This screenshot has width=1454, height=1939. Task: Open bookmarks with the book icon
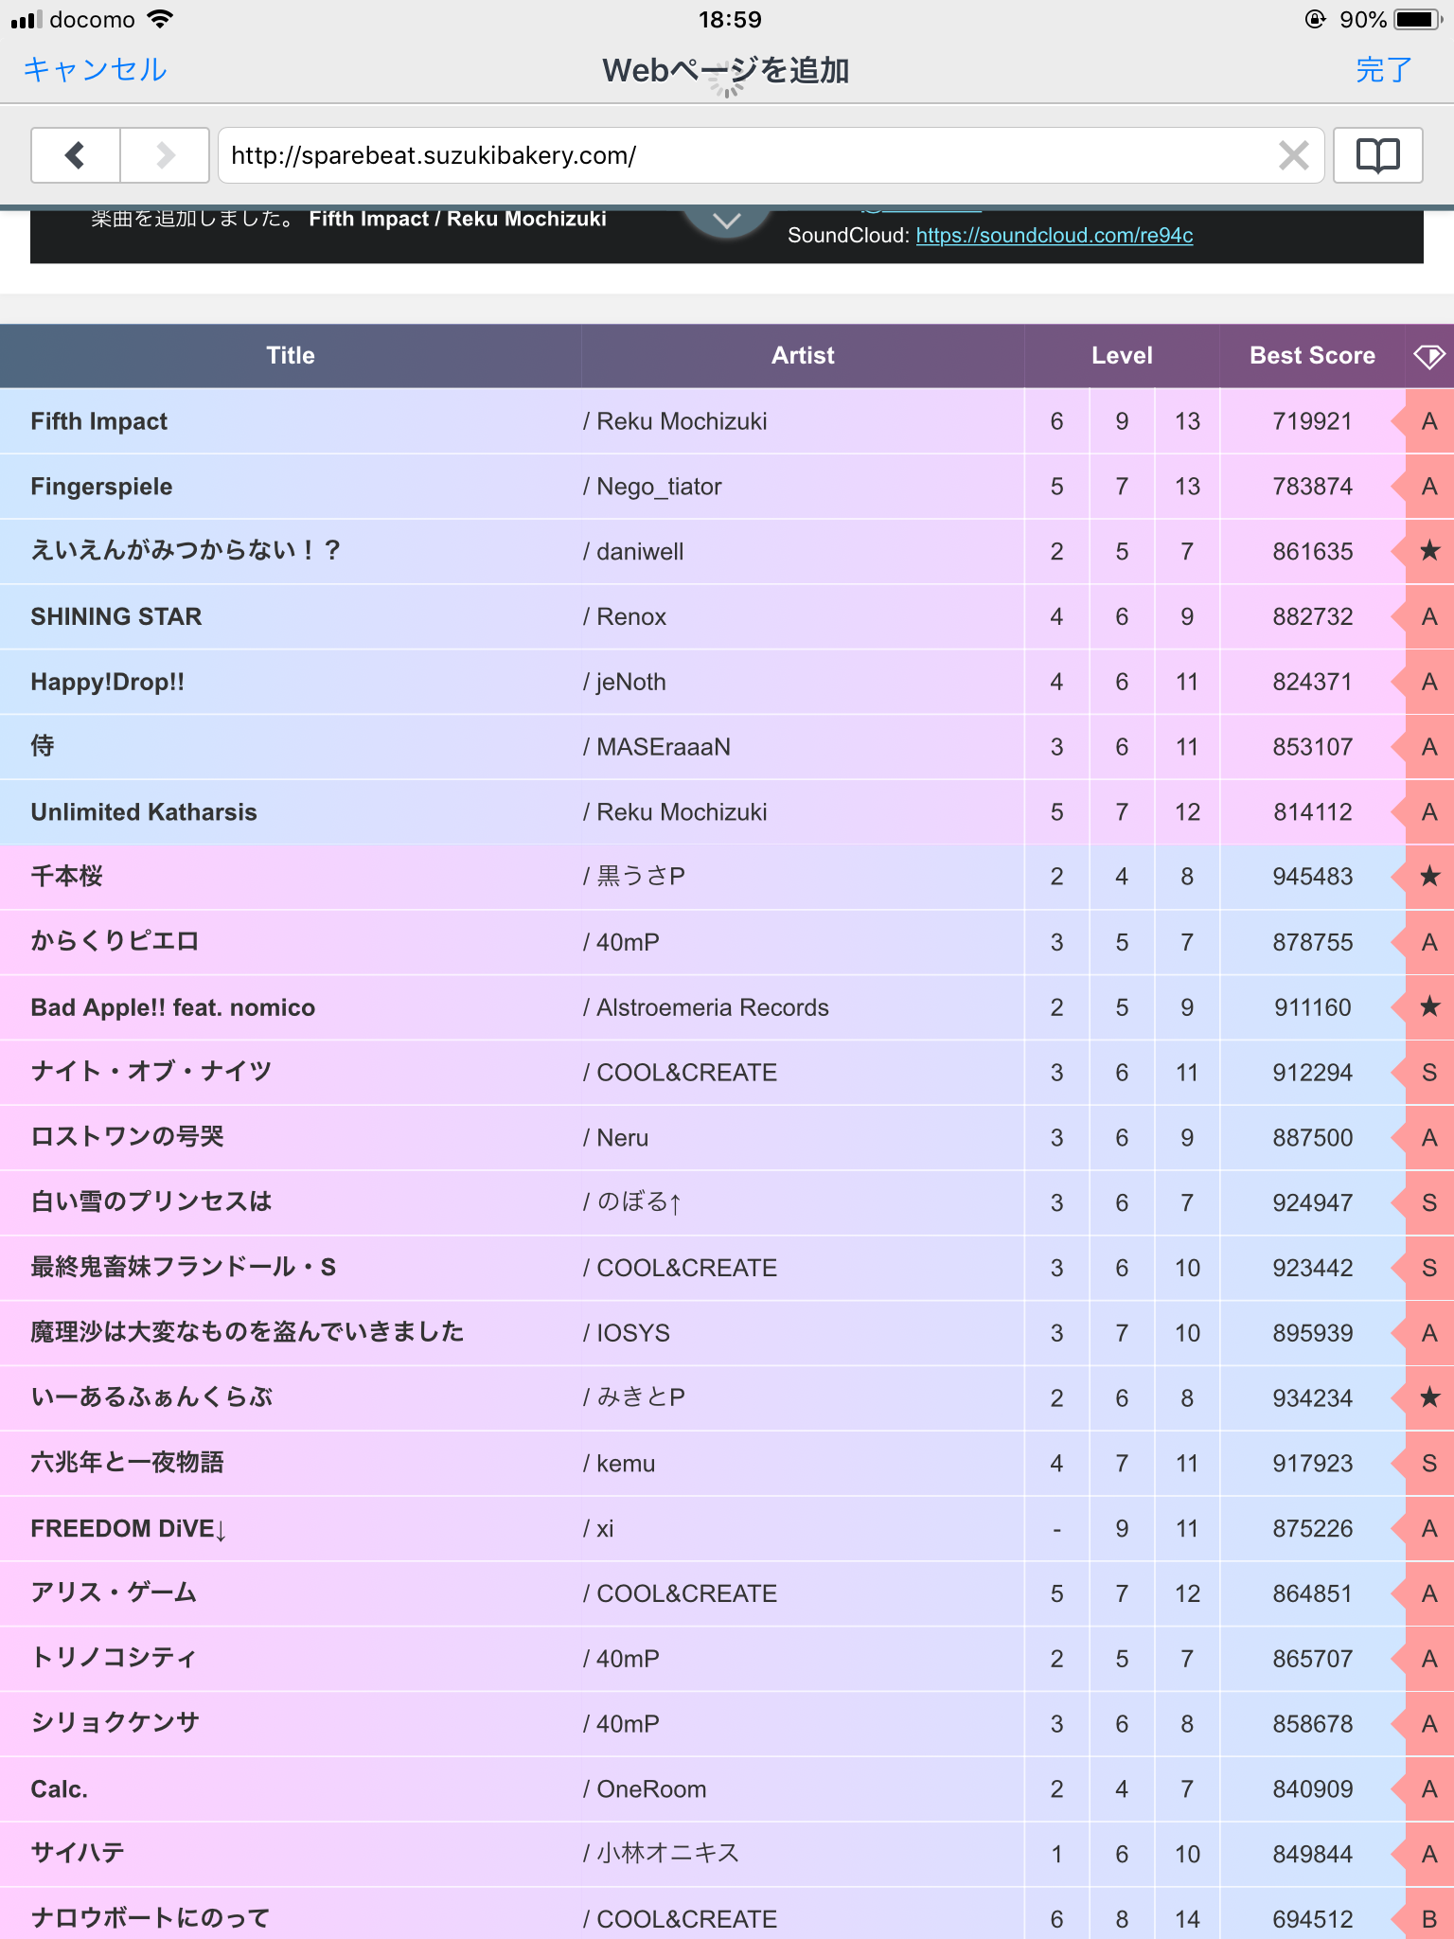(x=1377, y=154)
